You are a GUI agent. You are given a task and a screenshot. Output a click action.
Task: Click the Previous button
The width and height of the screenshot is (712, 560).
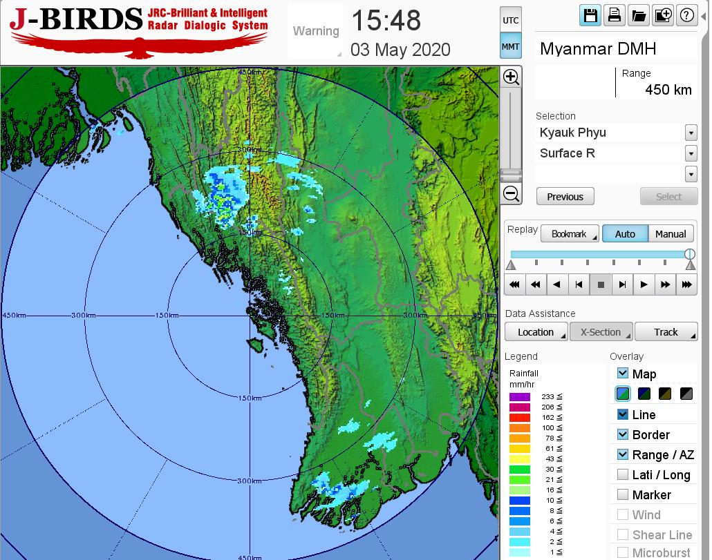(x=565, y=197)
